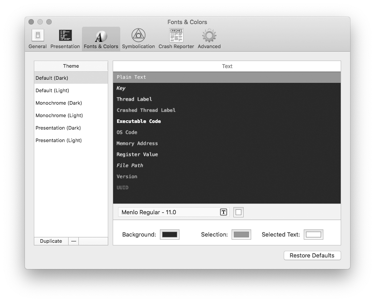The width and height of the screenshot is (375, 302).
Task: Open the Presentation preferences pane
Action: (65, 39)
